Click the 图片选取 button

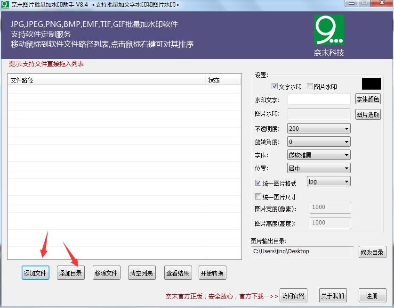pyautogui.click(x=368, y=115)
